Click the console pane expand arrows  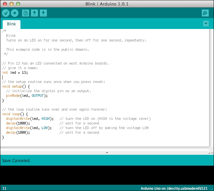click(x=211, y=153)
